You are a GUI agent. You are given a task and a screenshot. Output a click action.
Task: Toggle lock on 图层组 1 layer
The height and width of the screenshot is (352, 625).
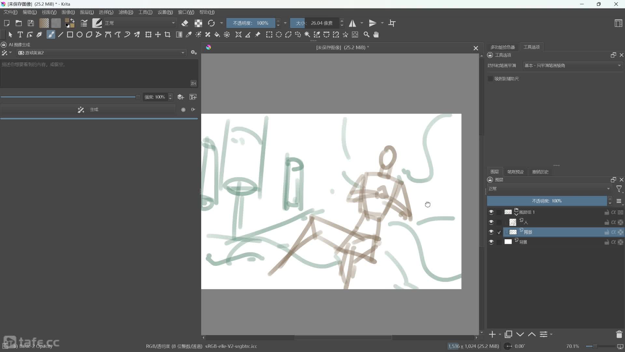(607, 212)
